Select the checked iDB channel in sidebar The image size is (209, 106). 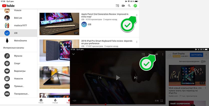pyautogui.click(x=19, y=33)
